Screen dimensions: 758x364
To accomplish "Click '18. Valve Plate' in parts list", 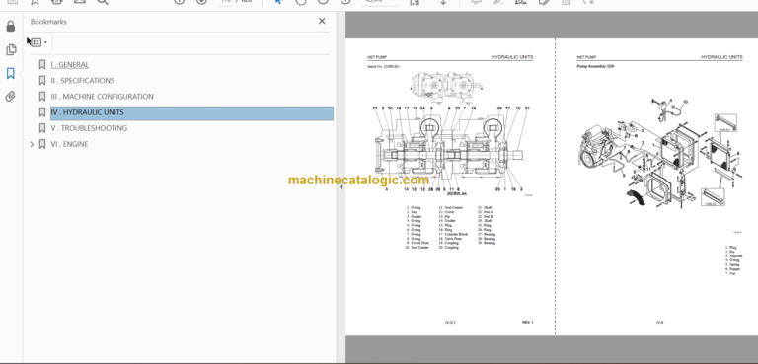I will tap(450, 239).
